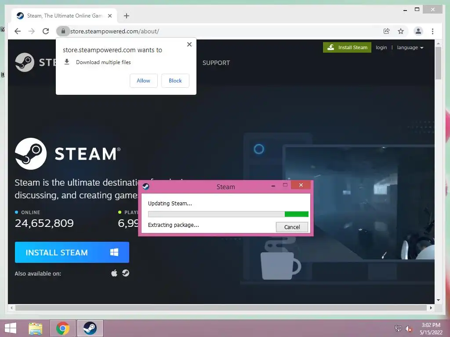Click the browser forward arrow

(x=32, y=31)
